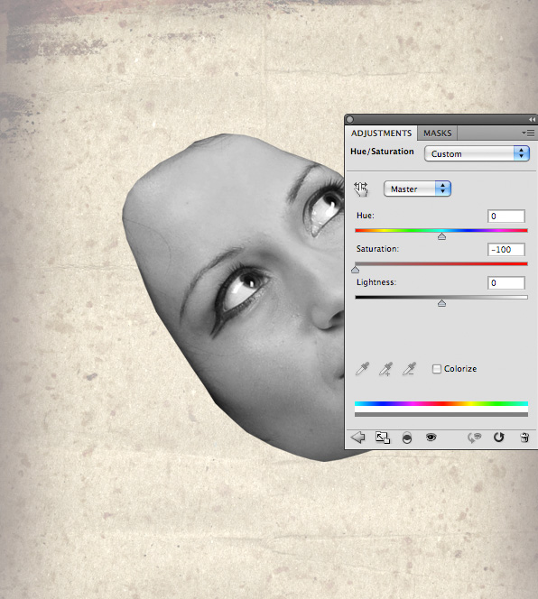Select the on-image adjustment hand tool
This screenshot has width=538, height=599.
(x=360, y=189)
